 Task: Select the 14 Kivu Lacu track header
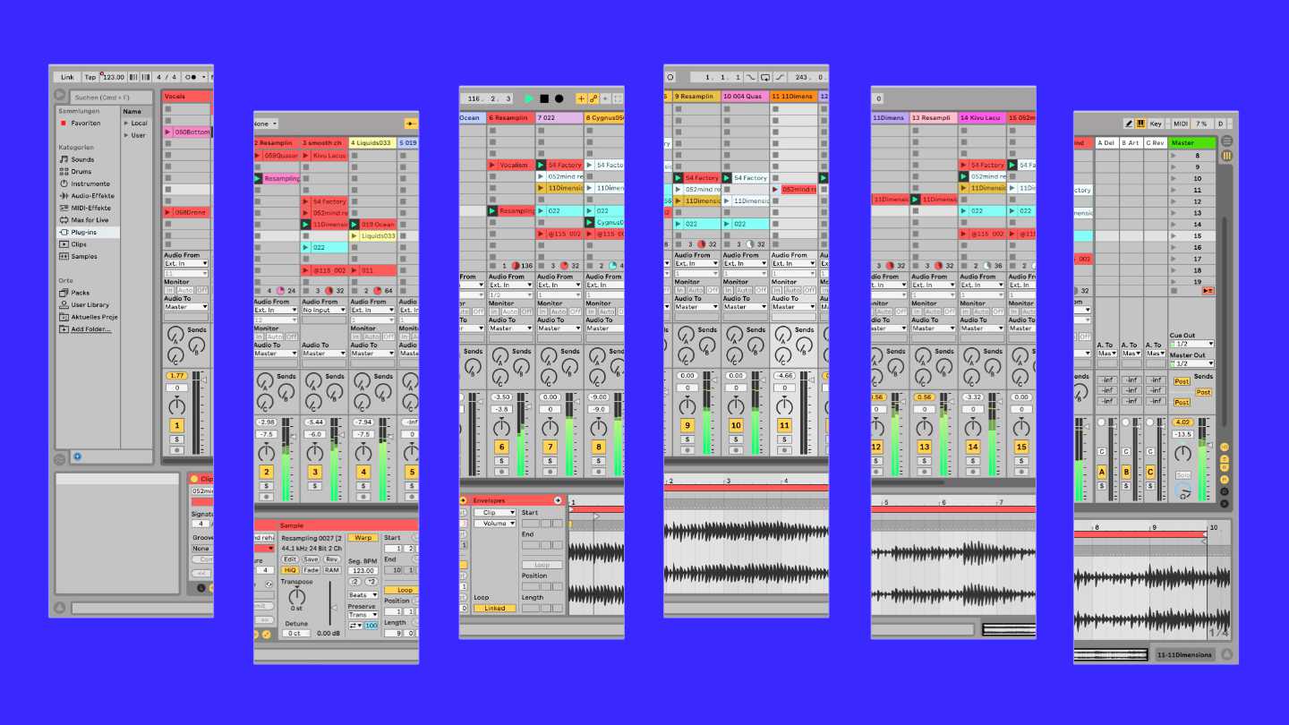tap(981, 117)
